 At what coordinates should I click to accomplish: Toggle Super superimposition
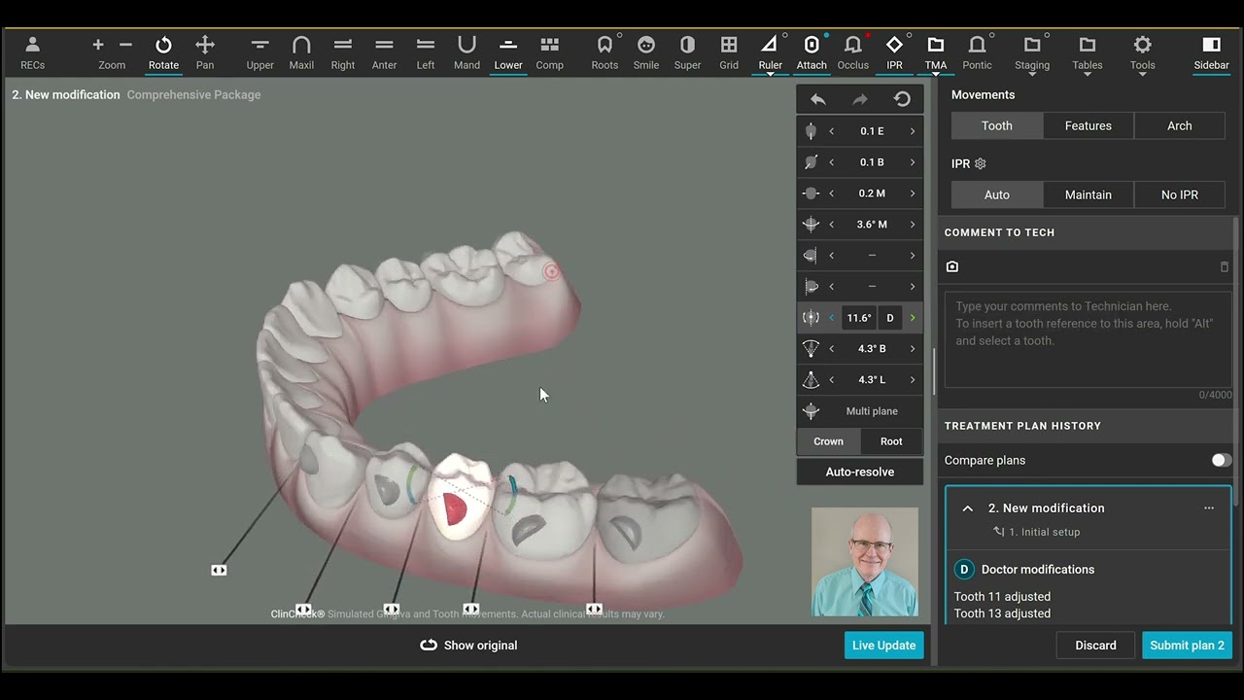[688, 52]
